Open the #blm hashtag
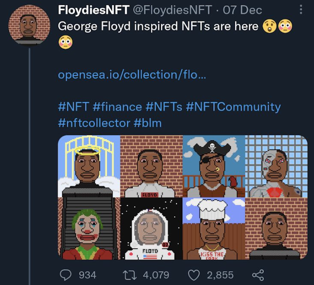The height and width of the screenshot is (285, 314). pos(148,123)
